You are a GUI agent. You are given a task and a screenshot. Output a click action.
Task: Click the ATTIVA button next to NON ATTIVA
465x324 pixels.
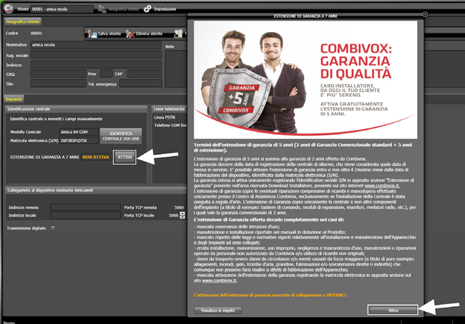tap(124, 157)
